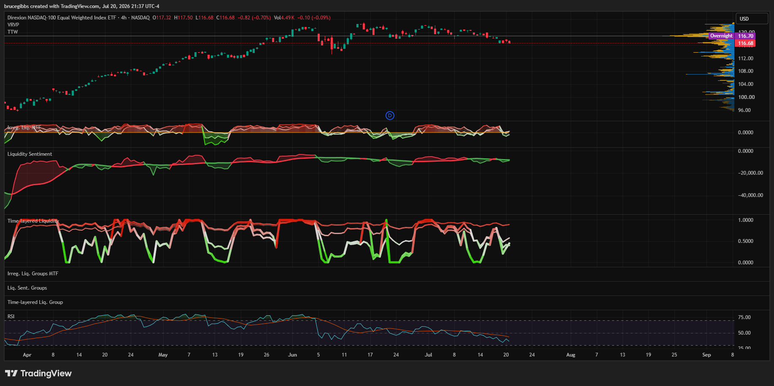Screen dimensions: 774x386
Task: Expand the Irreg. Liq. Groups MTF pane
Action: coord(33,274)
